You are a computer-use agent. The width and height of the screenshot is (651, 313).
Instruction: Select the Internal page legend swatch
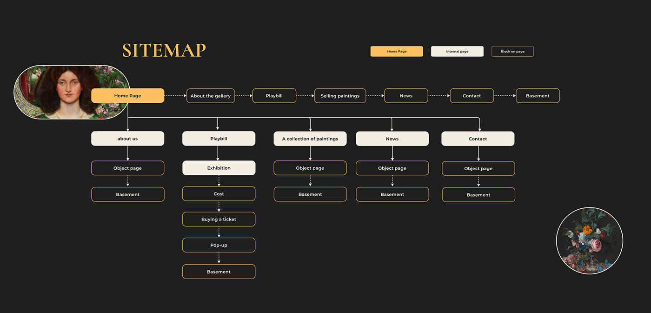[457, 52]
